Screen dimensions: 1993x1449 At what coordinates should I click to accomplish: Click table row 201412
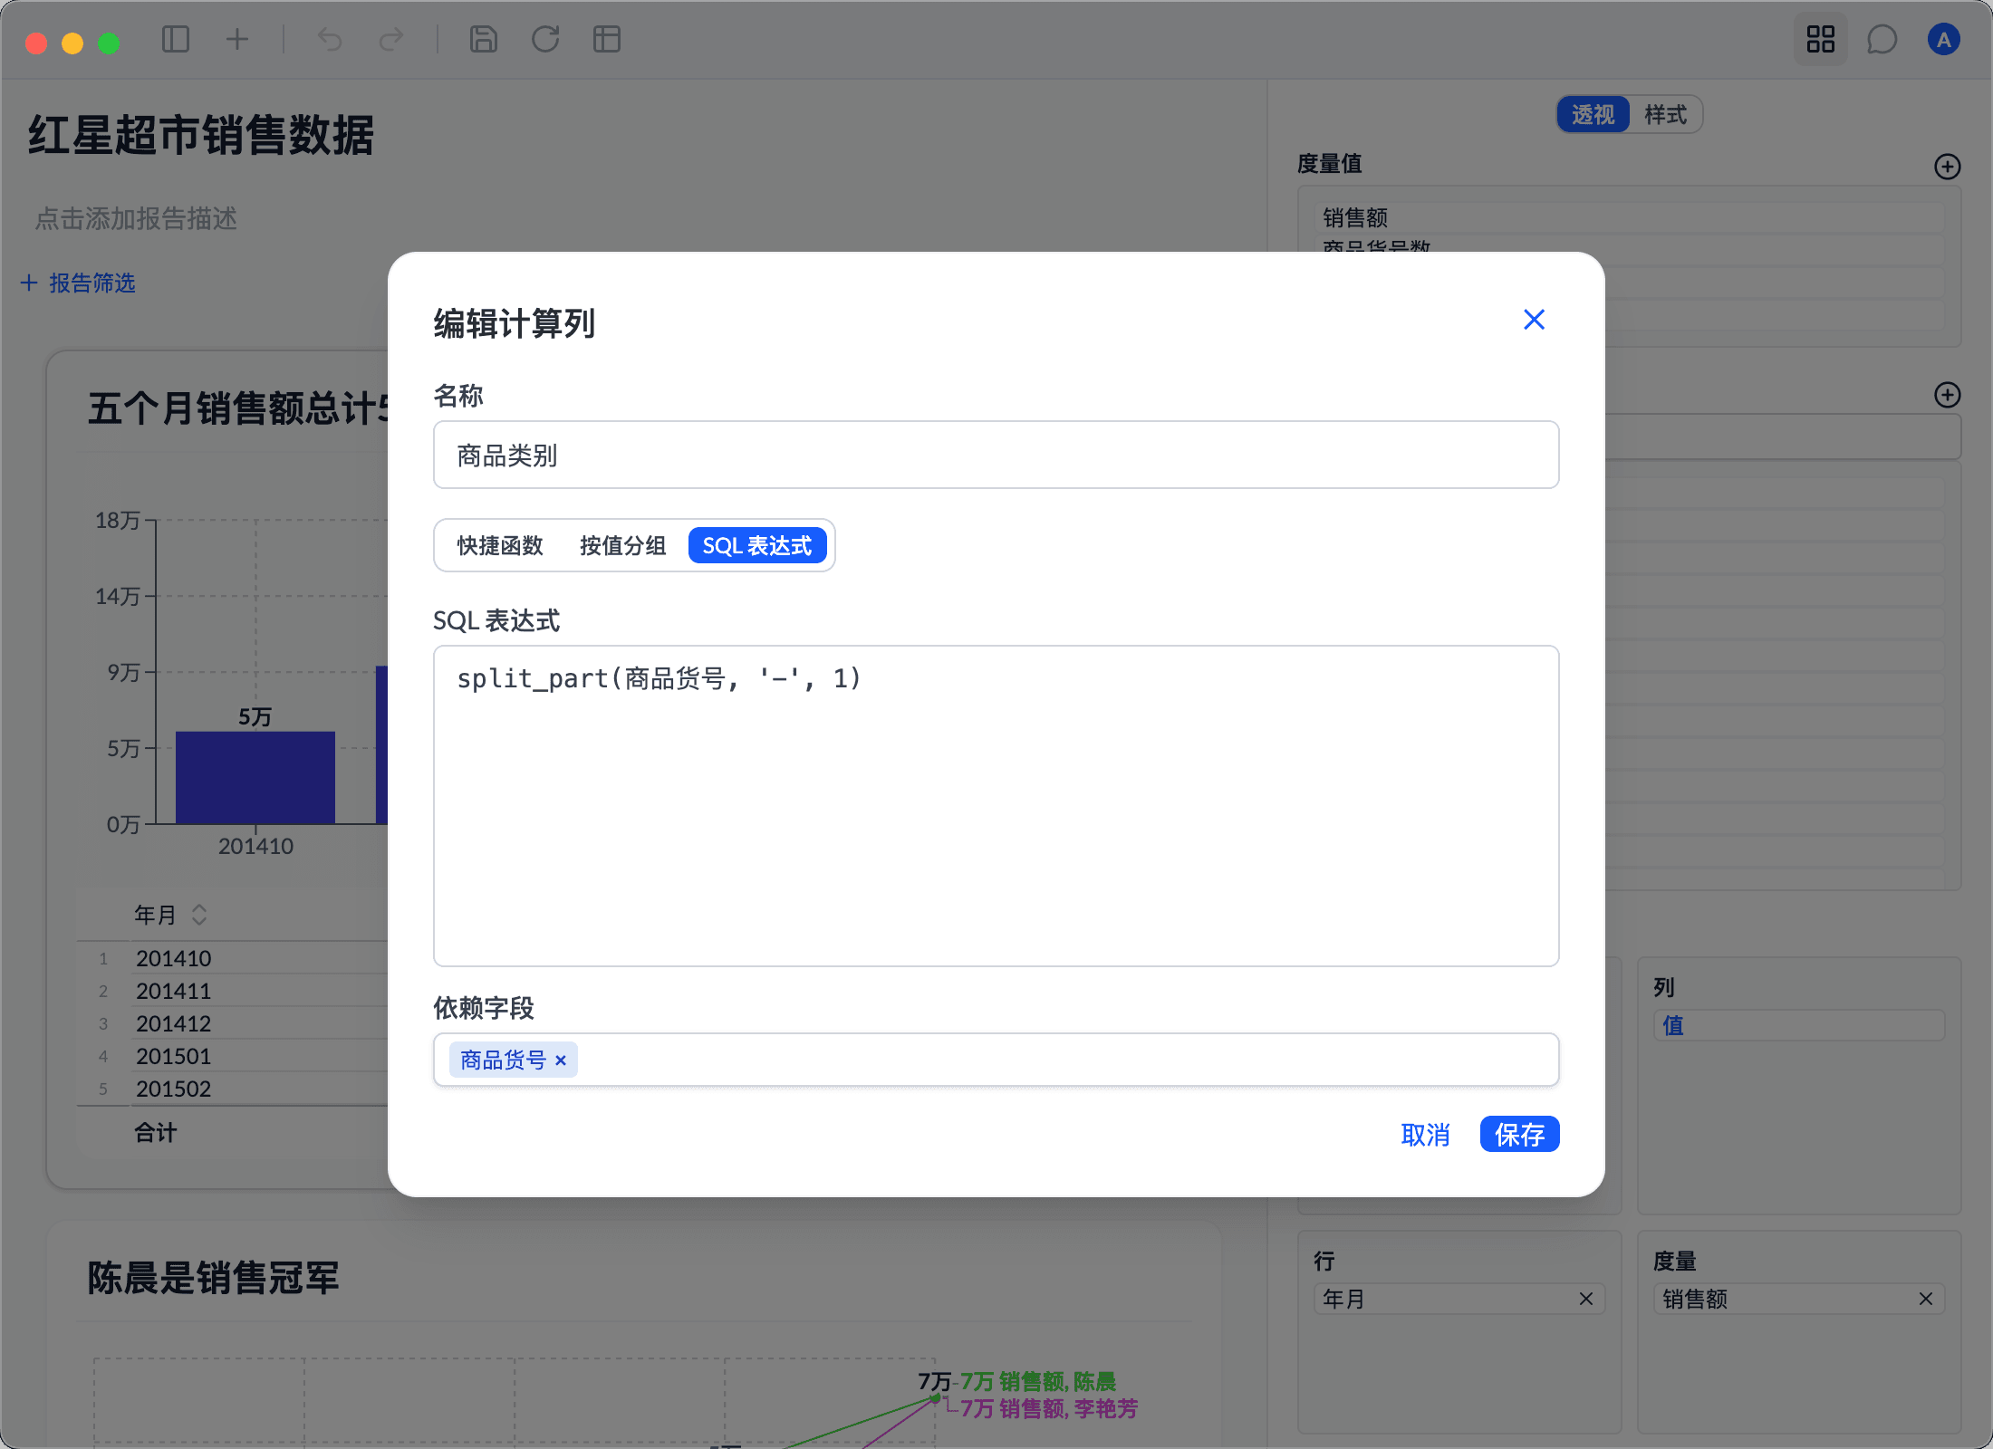click(234, 1023)
